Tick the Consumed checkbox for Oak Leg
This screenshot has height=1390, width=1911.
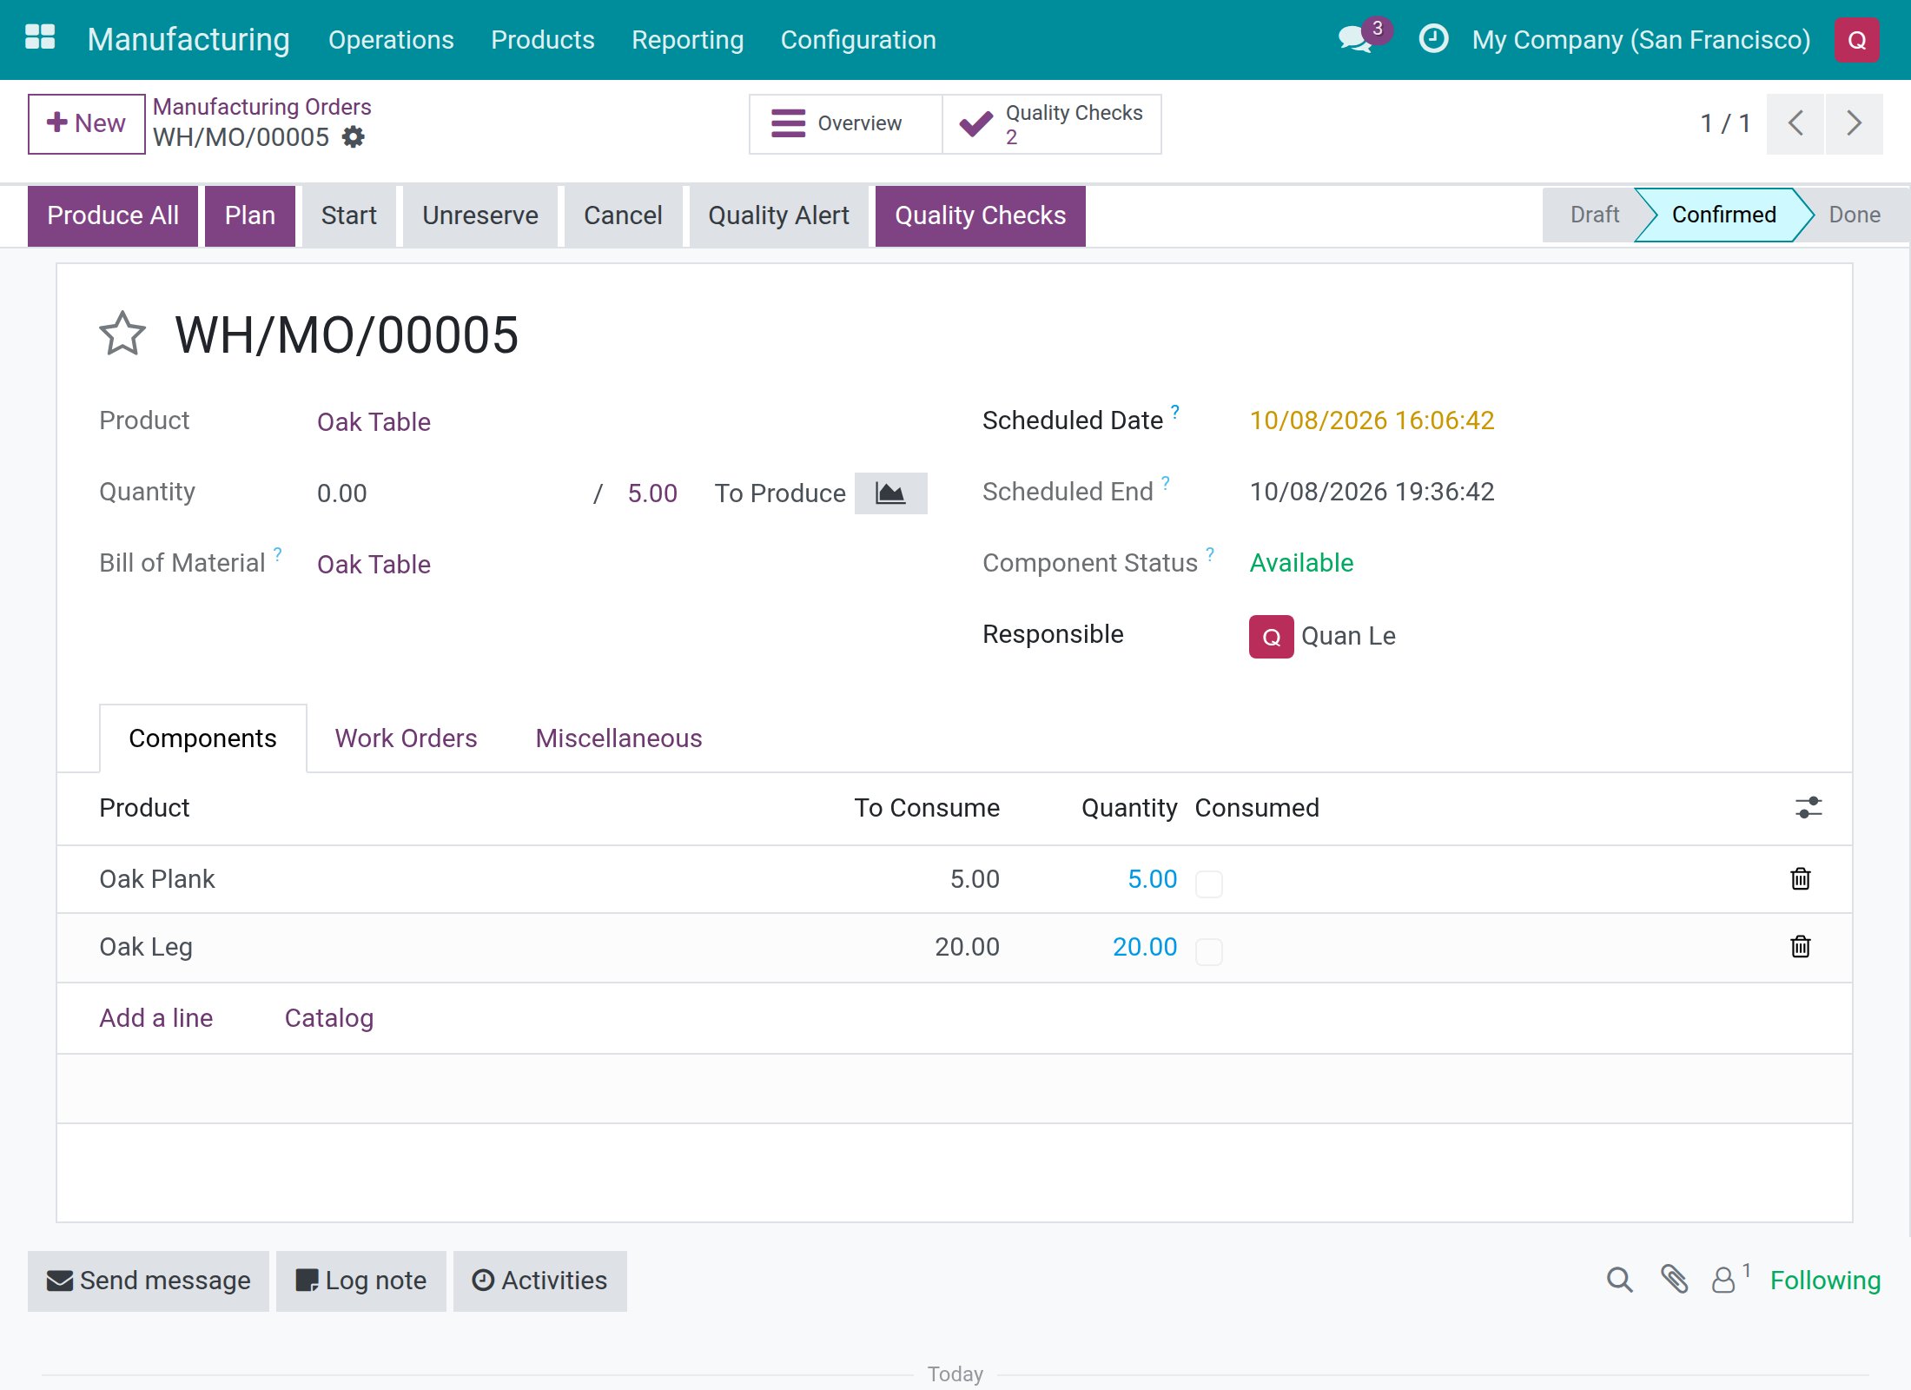coord(1209,951)
